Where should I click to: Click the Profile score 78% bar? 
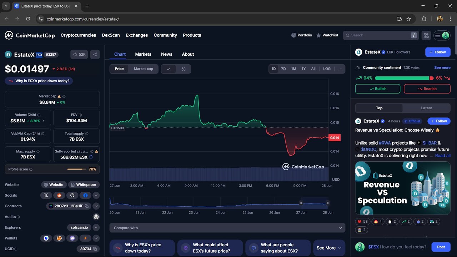point(52,169)
